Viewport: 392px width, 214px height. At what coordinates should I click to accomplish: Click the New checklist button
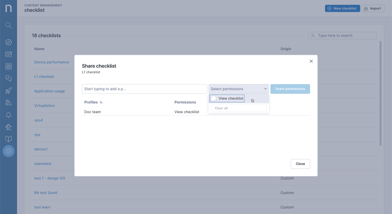[x=342, y=9]
